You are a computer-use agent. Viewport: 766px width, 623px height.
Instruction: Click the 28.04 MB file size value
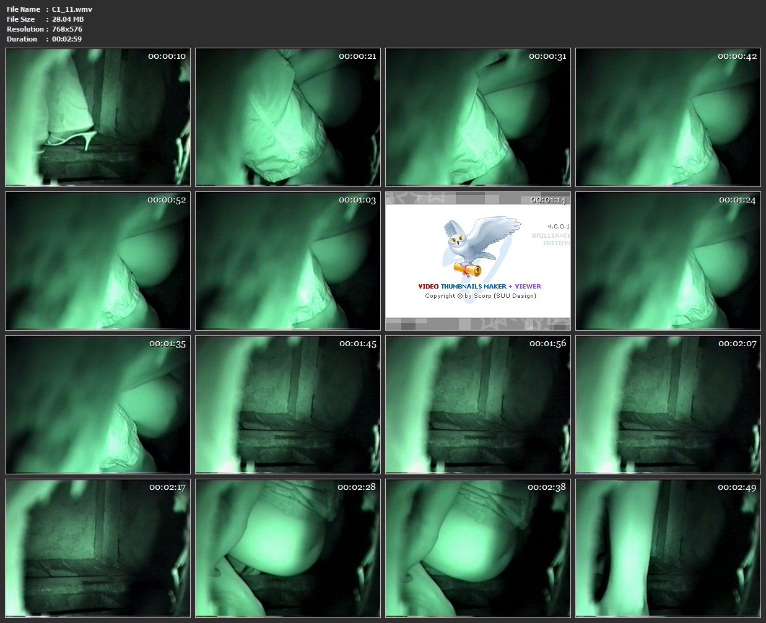(67, 19)
